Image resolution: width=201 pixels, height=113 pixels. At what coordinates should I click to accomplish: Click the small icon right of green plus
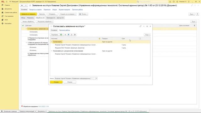[x=65, y=35]
